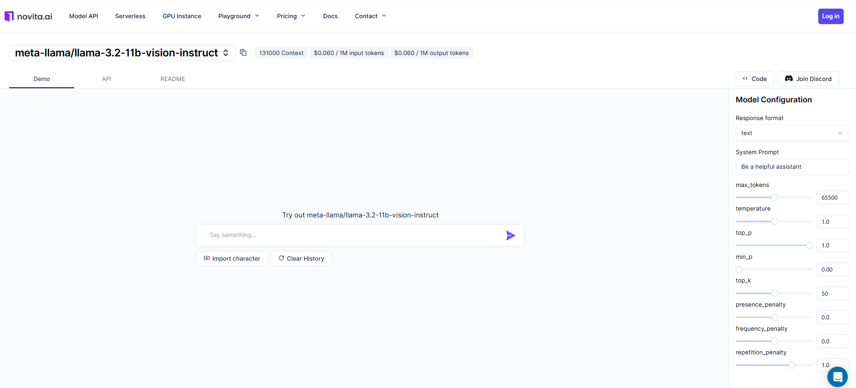856x388 pixels.
Task: Click the repetition_penalty slider handle
Action: click(792, 365)
